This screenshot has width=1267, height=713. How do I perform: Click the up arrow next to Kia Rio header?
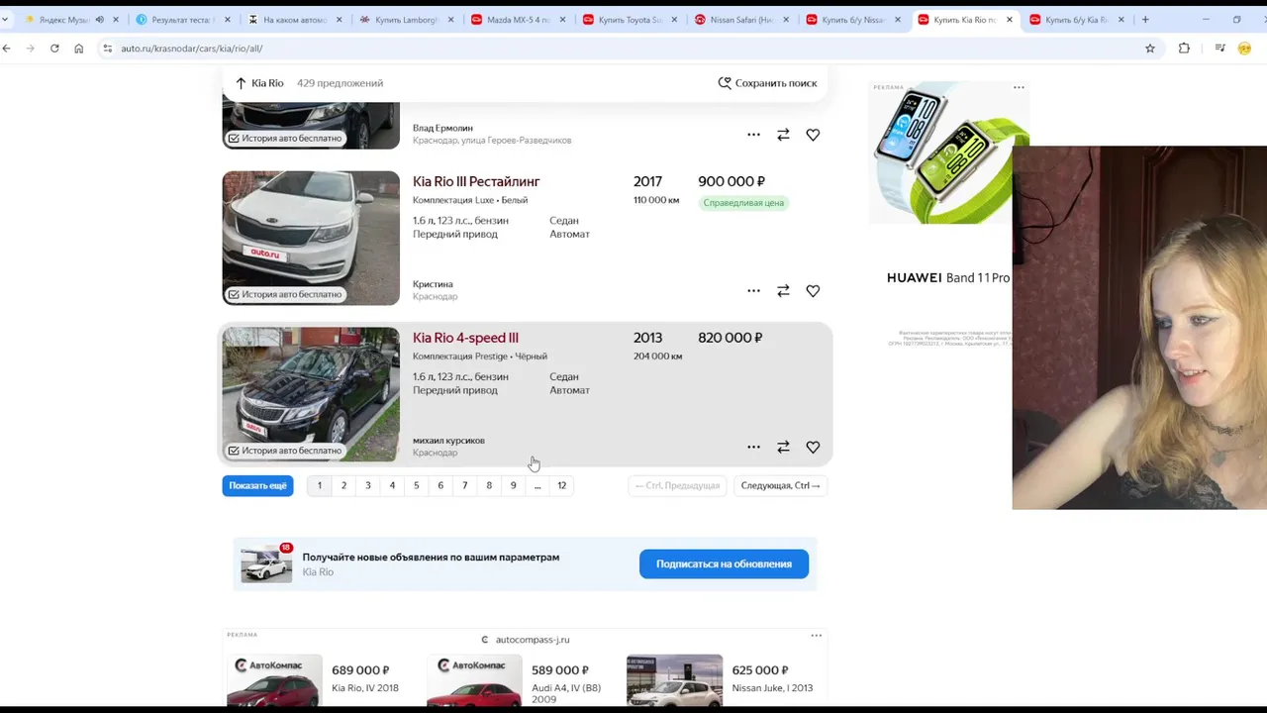(241, 83)
